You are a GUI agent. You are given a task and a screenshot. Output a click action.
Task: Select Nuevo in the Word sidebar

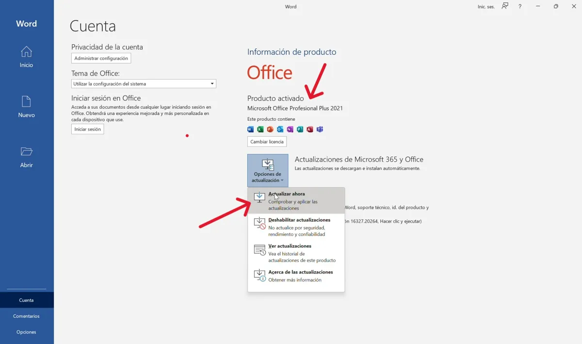tap(26, 107)
